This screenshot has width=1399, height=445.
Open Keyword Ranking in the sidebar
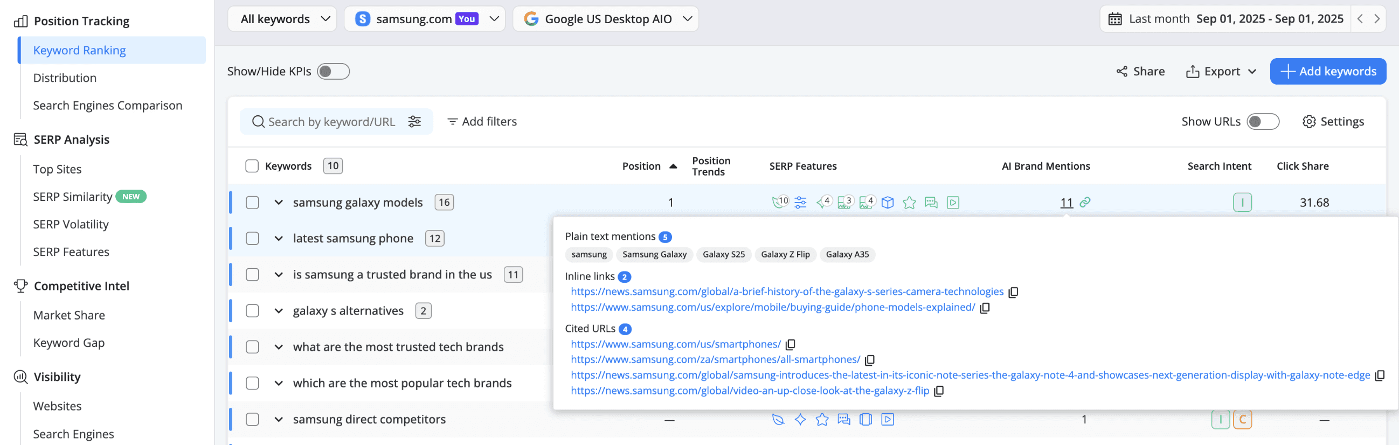pos(112,51)
